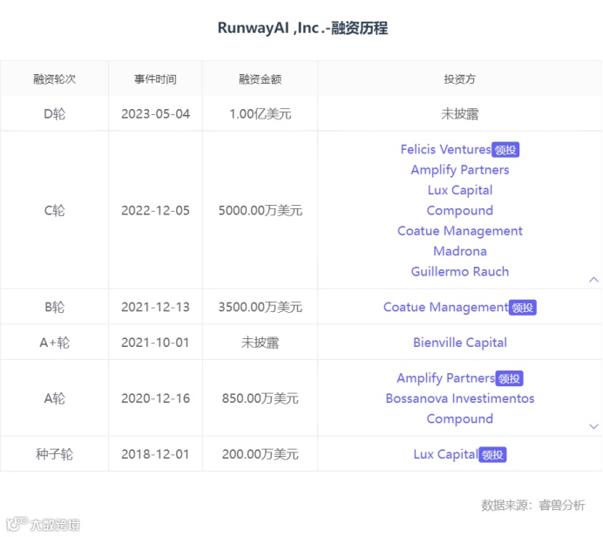The width and height of the screenshot is (603, 537).
Task: Open the Madrona investor link
Action: [x=459, y=251]
